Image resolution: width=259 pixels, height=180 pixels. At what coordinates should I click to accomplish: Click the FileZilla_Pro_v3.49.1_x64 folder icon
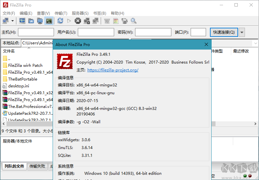point(5,72)
